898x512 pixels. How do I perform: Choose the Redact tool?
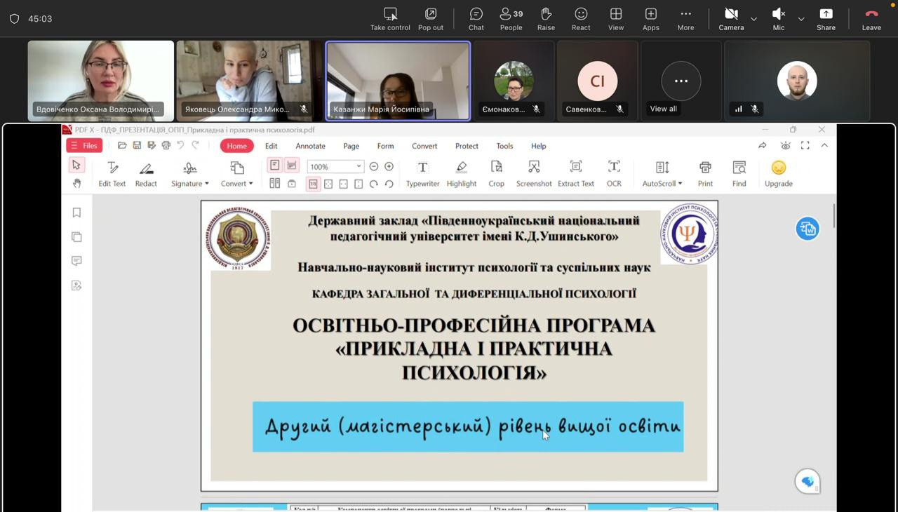click(146, 174)
